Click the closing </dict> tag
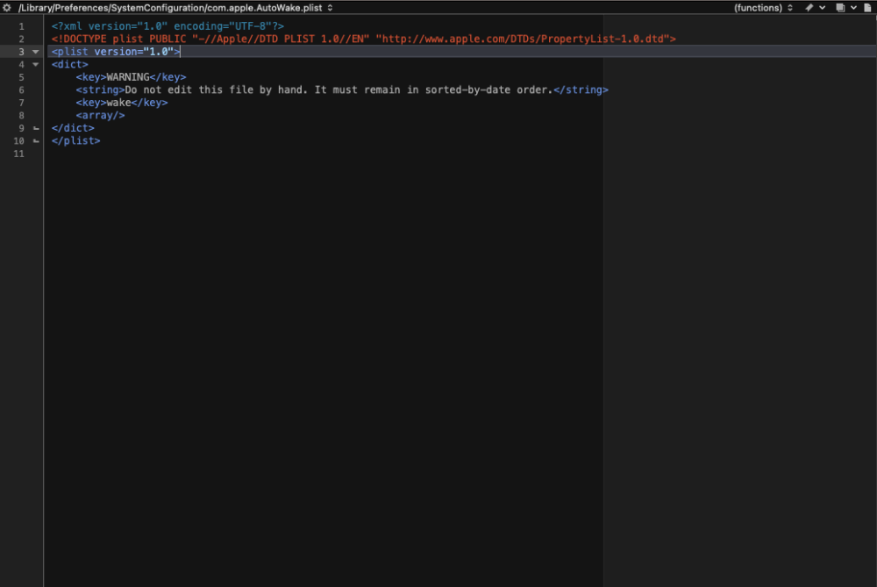Viewport: 877px width, 587px height. [x=73, y=128]
